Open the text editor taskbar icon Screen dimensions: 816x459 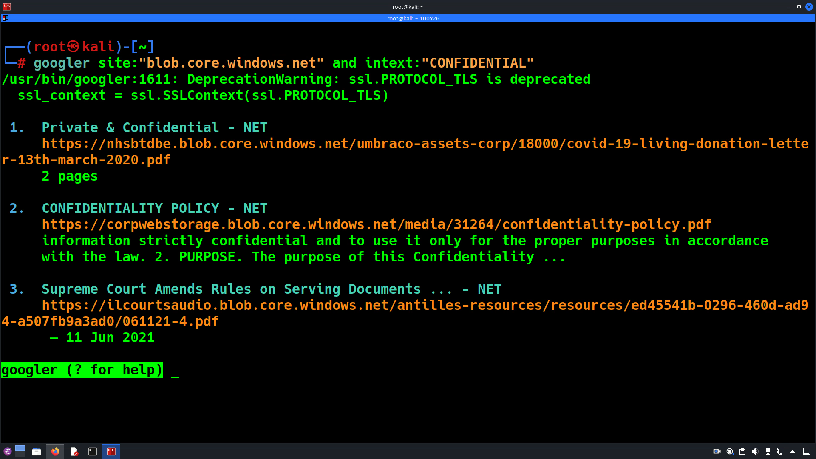(74, 451)
